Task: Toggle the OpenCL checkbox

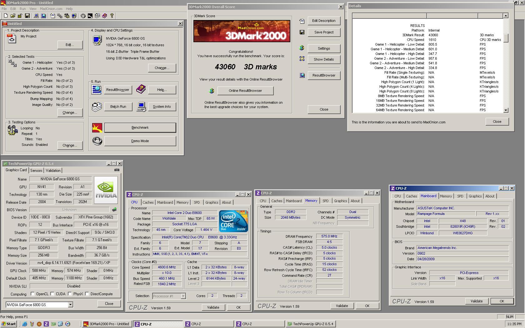Action: pos(32,294)
